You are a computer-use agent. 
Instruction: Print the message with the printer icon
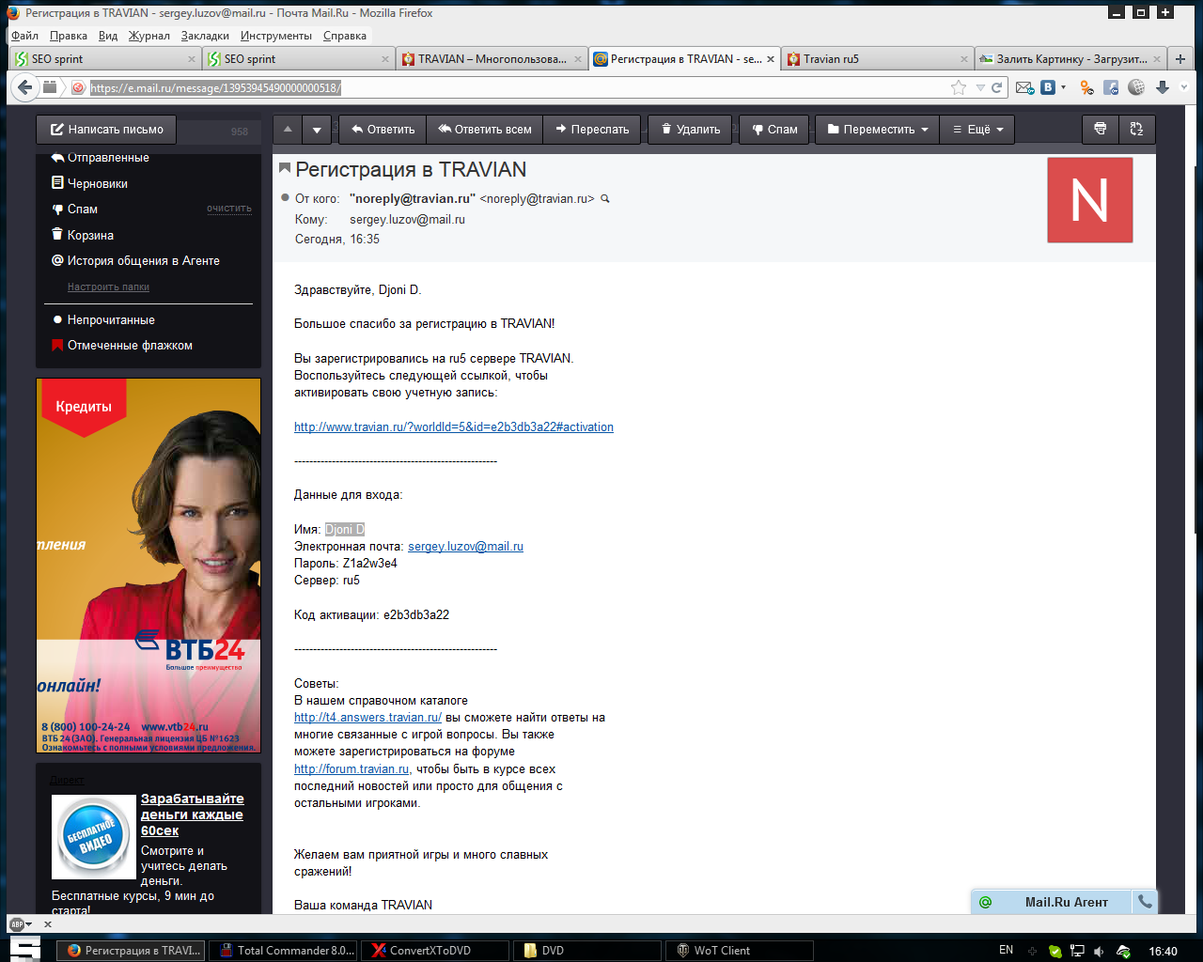[1101, 129]
